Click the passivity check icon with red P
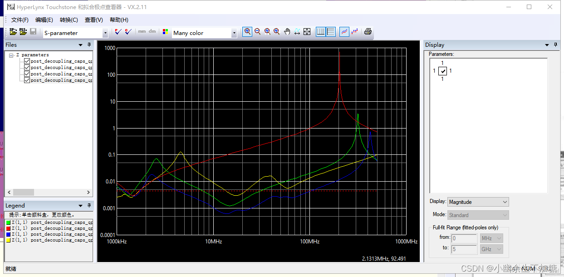 [118, 32]
